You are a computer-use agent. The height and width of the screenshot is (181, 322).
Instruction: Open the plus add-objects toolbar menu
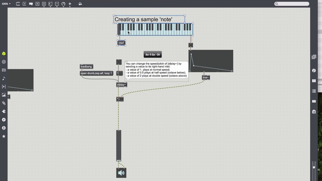(x=70, y=4)
